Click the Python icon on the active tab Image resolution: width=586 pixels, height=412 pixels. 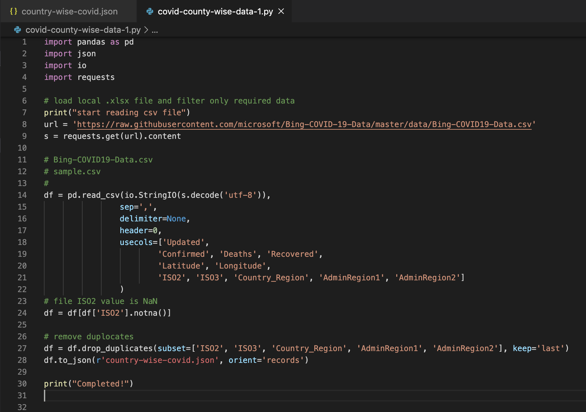(x=150, y=11)
